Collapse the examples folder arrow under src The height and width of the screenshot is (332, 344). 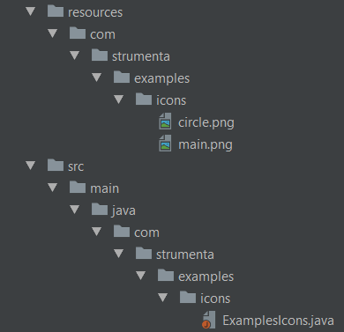141,276
